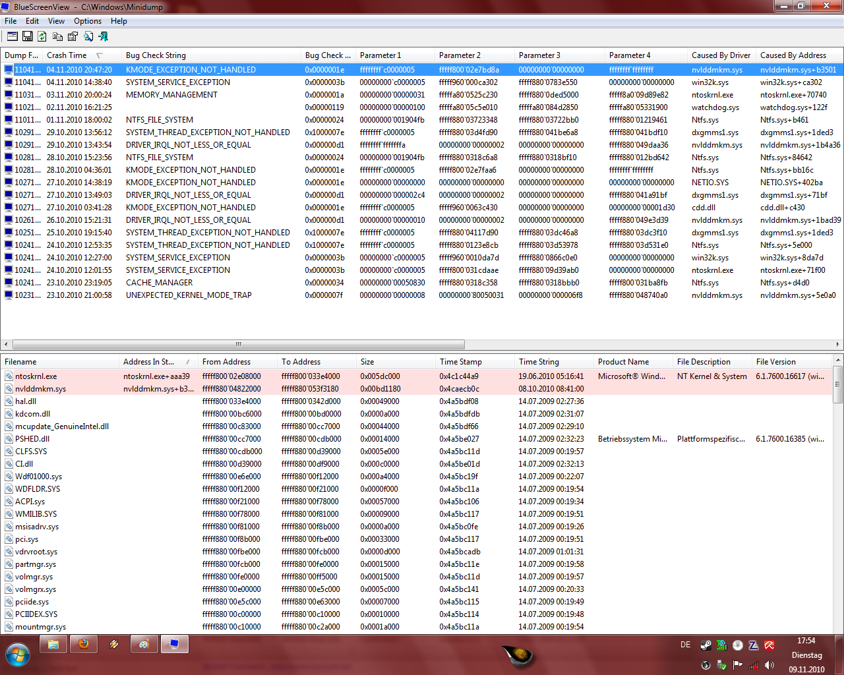The image size is (844, 675).
Task: Refresh the crash list with toolbar icon
Action: coord(42,36)
